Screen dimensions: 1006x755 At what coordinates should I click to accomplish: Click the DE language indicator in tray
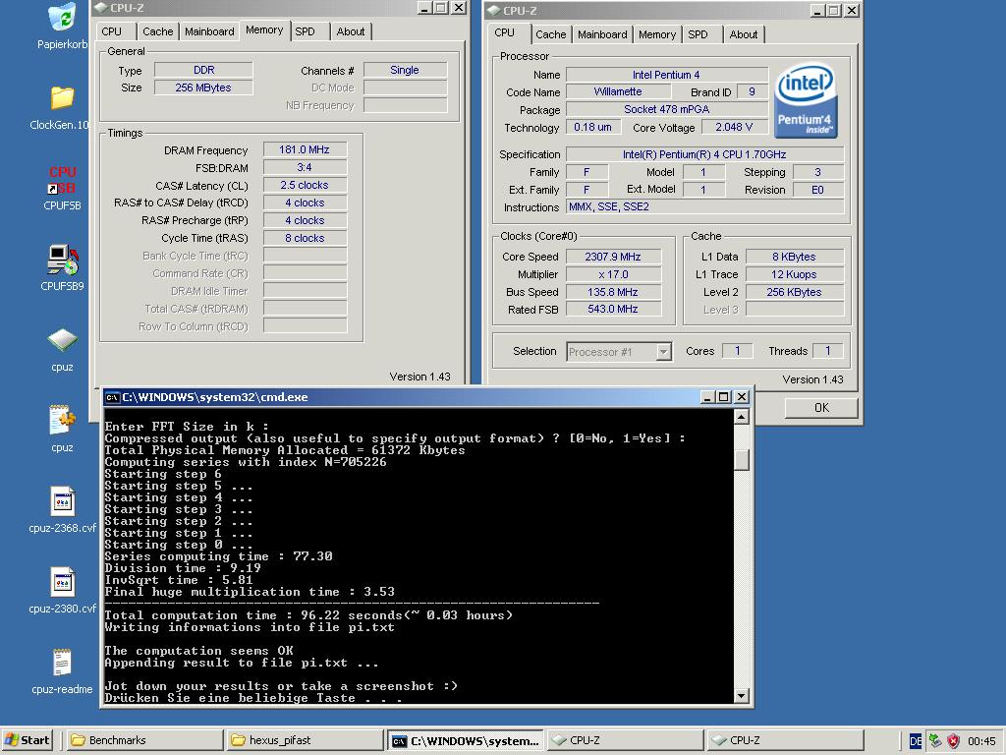(916, 741)
